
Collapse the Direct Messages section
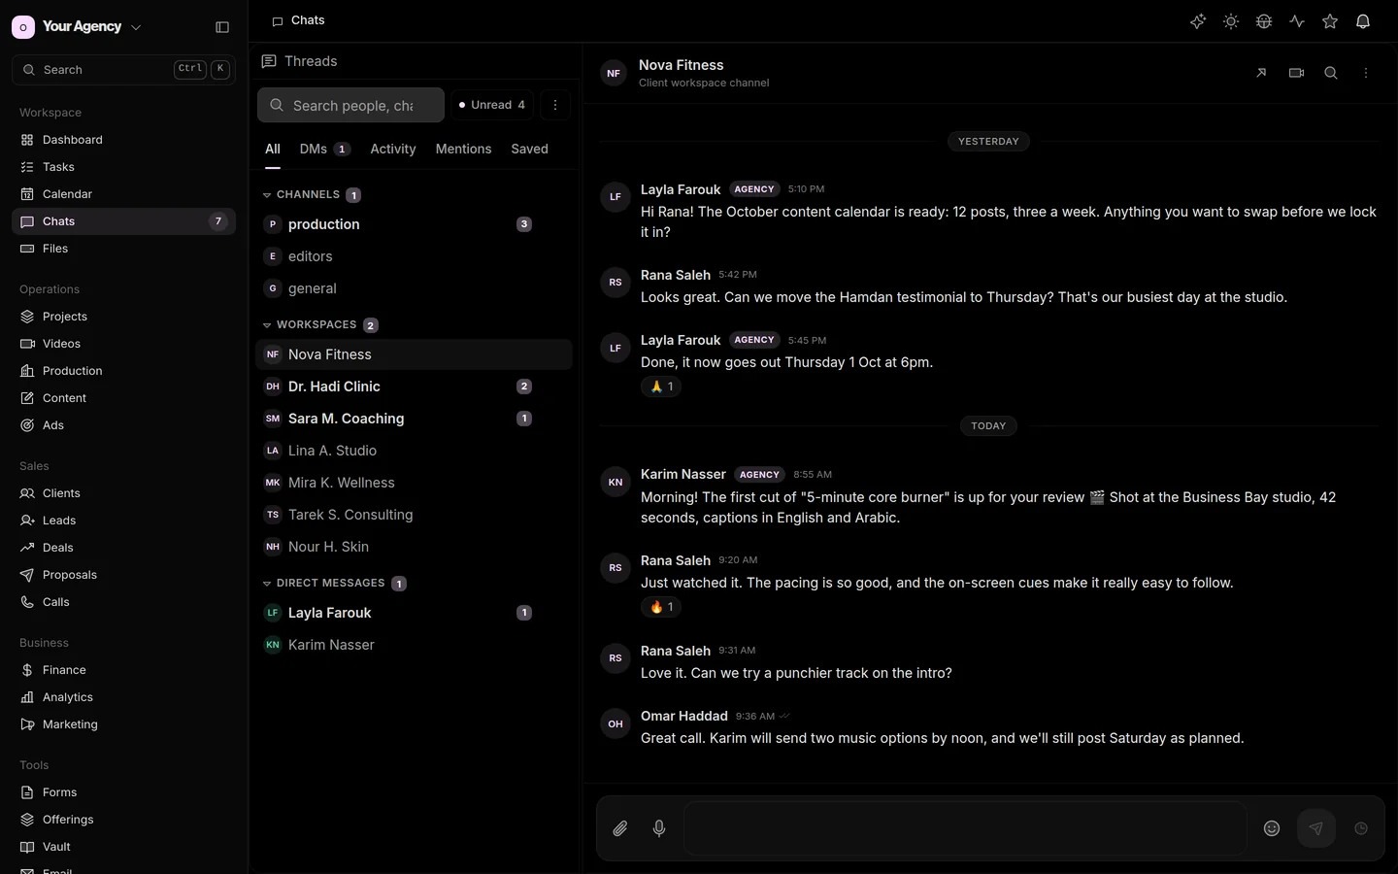click(334, 584)
